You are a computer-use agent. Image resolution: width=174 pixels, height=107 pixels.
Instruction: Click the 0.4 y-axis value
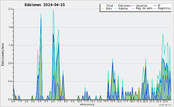[10, 81]
